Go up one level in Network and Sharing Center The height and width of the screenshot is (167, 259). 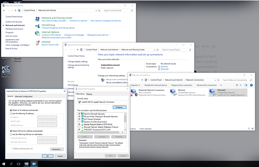click(78, 50)
